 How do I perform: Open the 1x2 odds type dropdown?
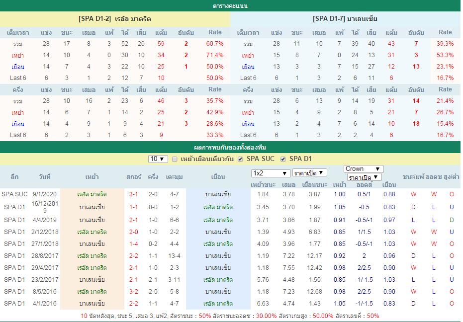click(271, 173)
